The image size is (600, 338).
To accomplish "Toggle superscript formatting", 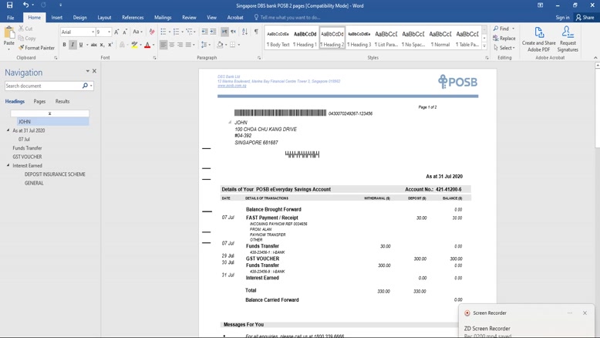I will click(x=110, y=45).
